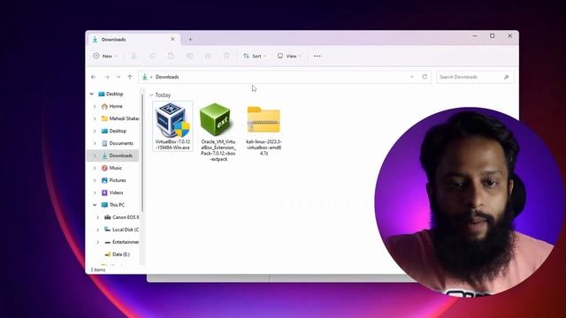
Task: Click the Downloads address bar path
Action: tap(167, 77)
